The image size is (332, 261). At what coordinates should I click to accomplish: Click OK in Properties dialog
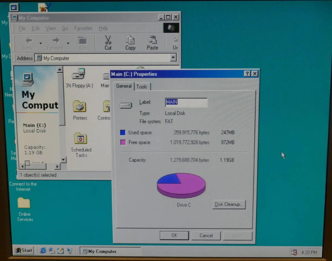coord(174,235)
